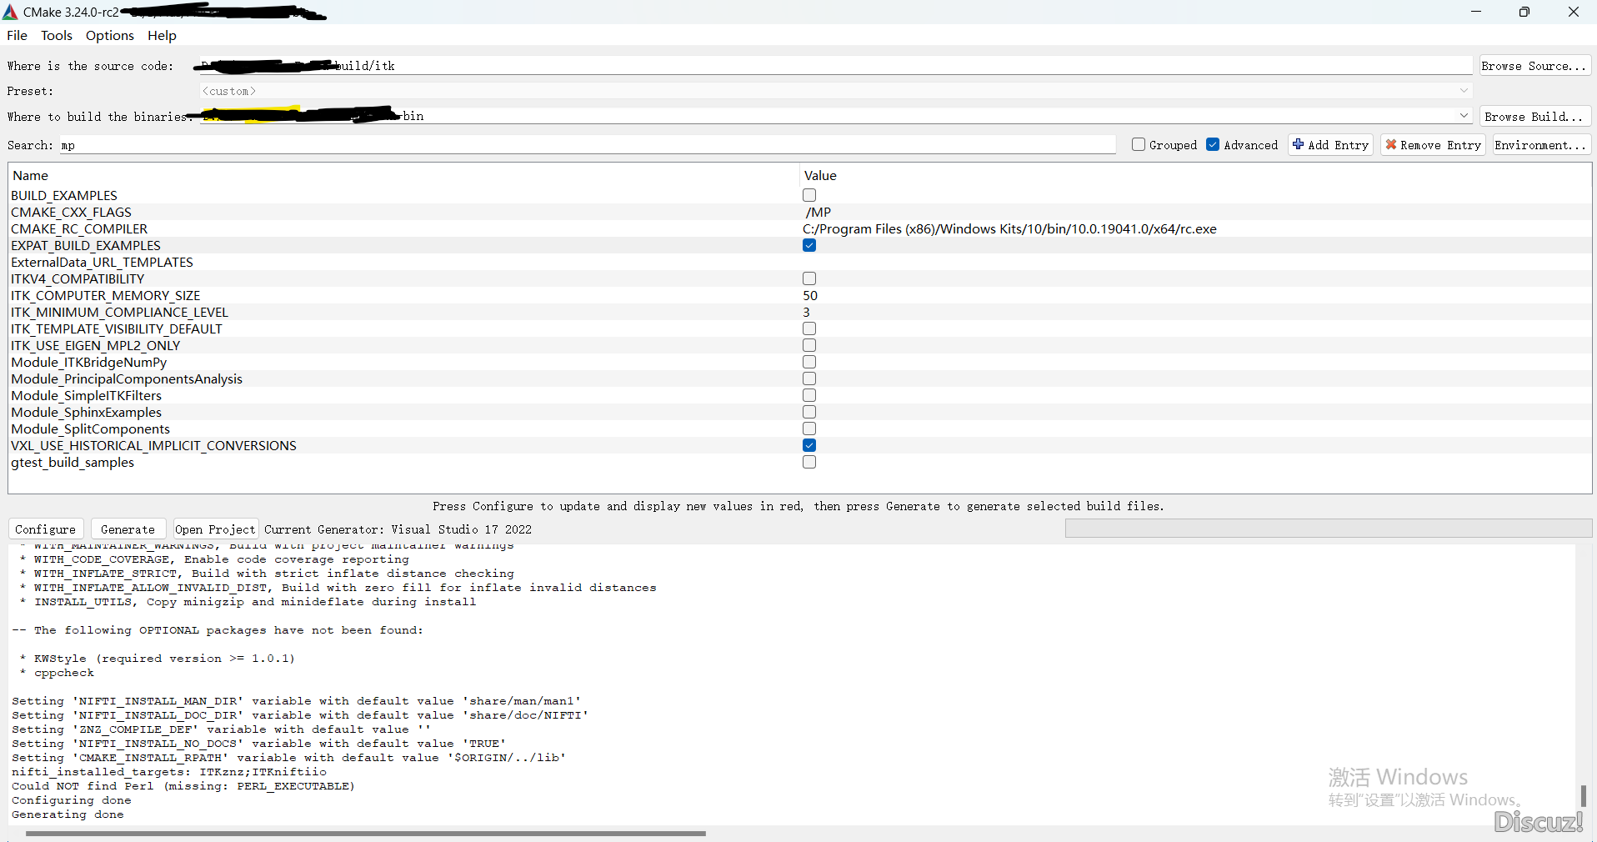Restore down the CMake window

[x=1524, y=12]
